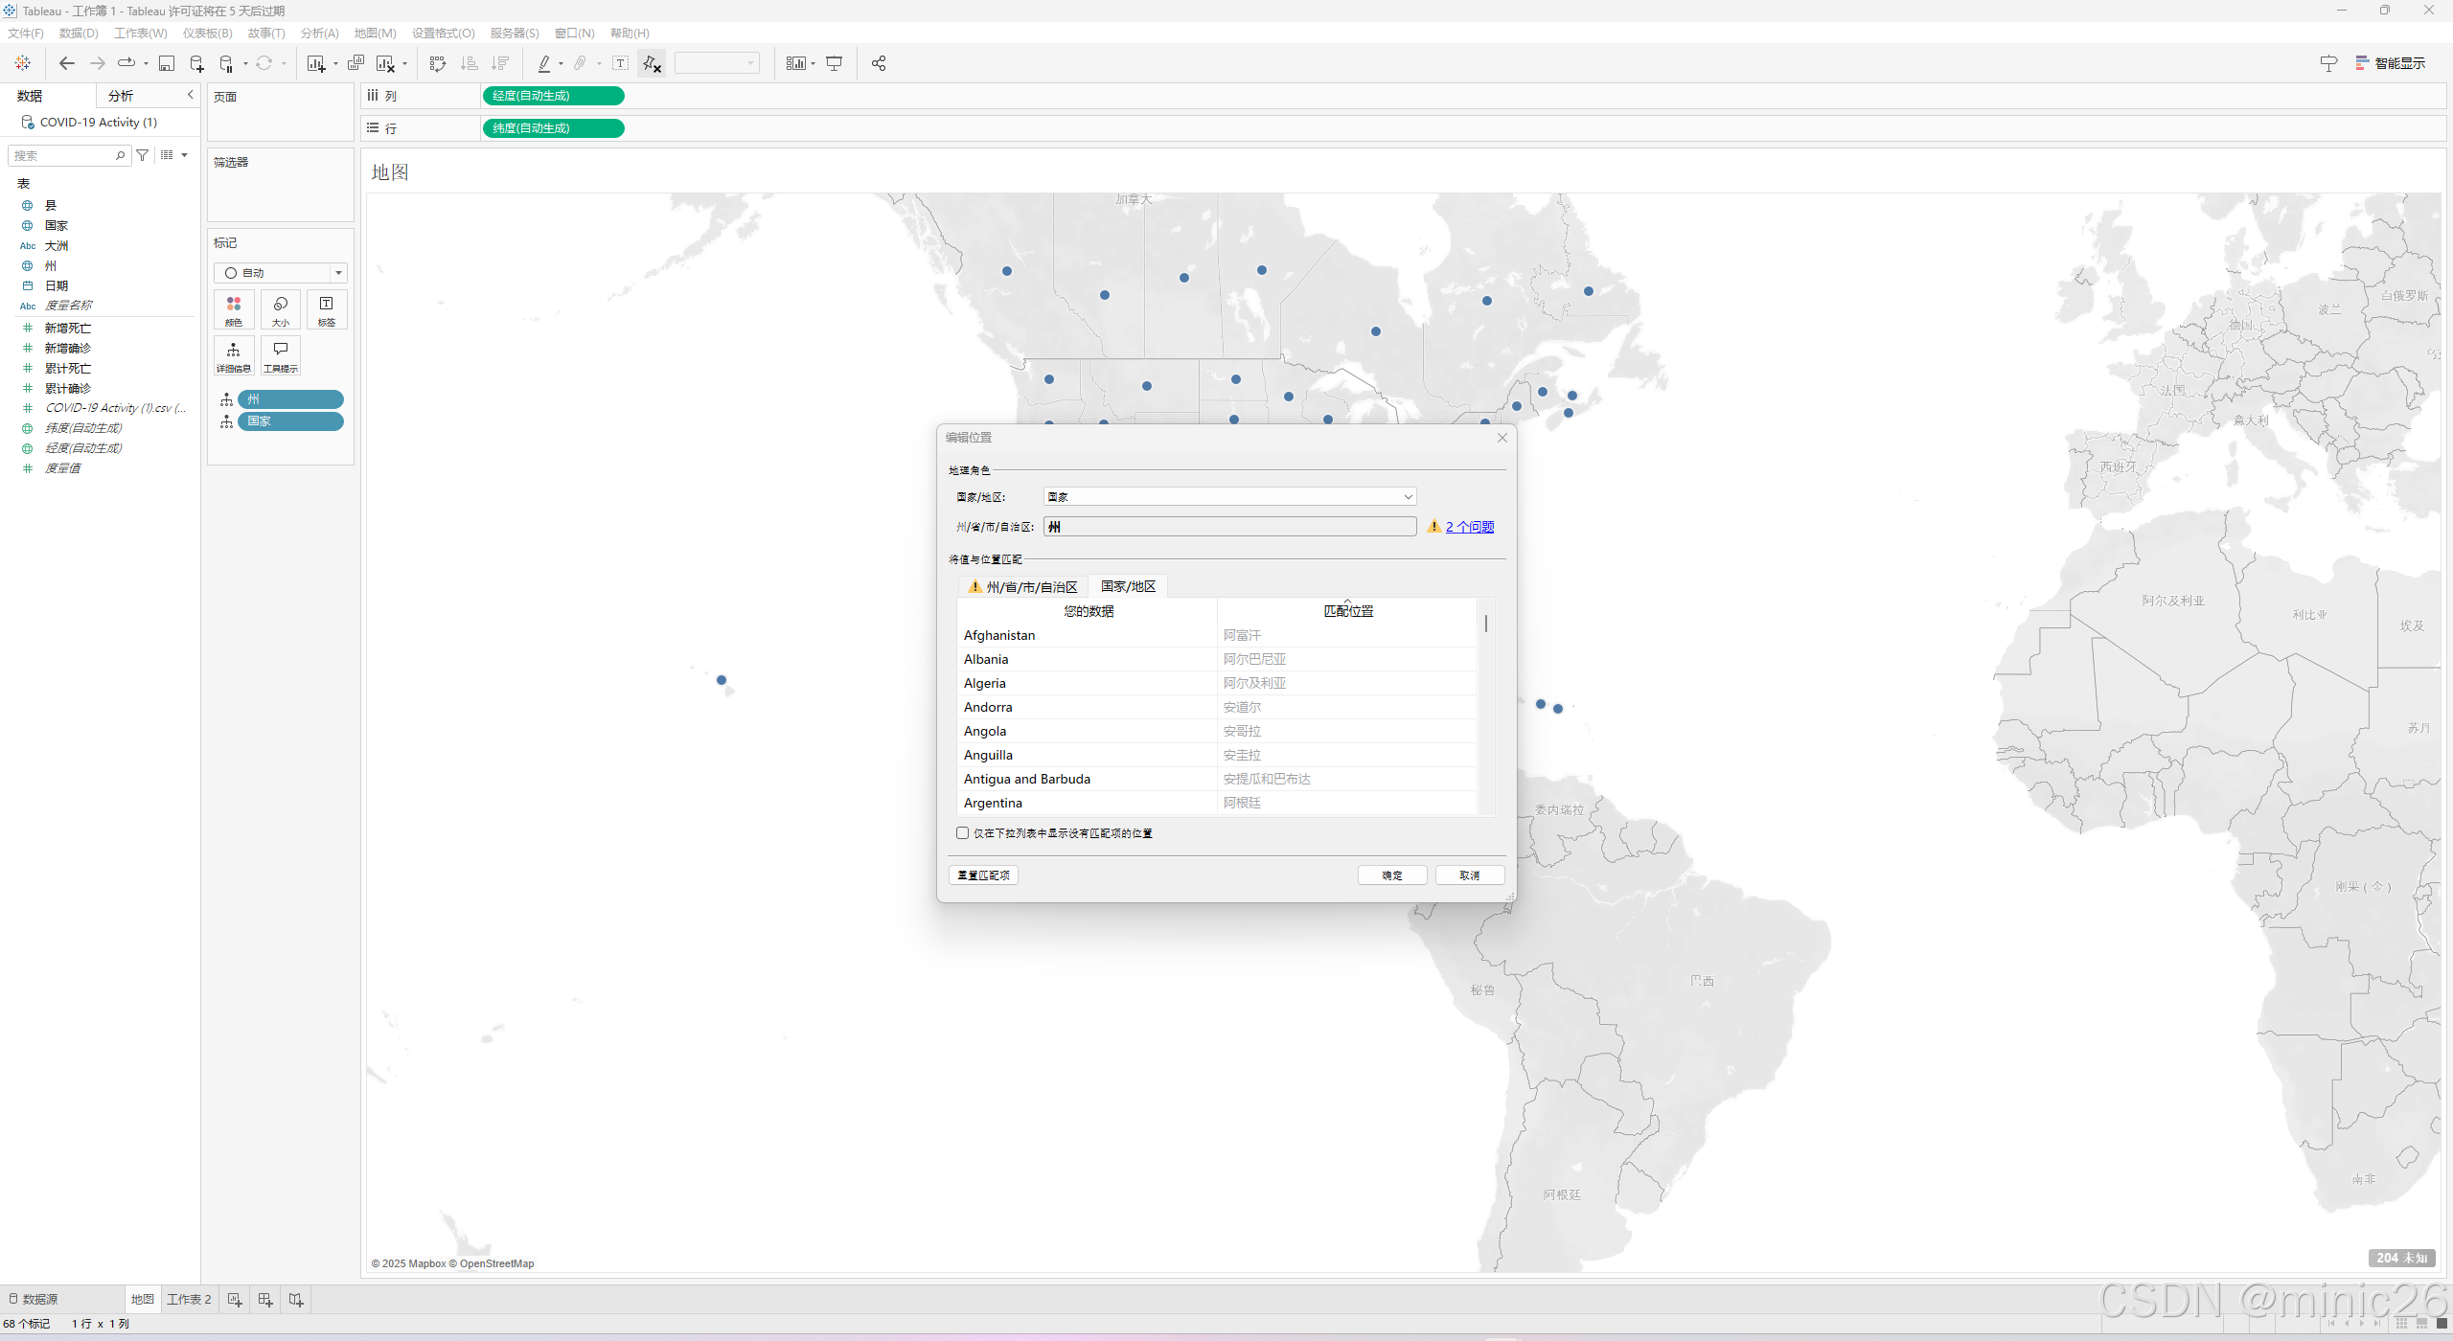Open the Size card in Marks
The image size is (2453, 1341).
280,309
